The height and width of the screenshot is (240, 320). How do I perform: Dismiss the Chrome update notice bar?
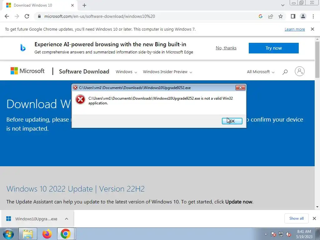[x=312, y=29]
